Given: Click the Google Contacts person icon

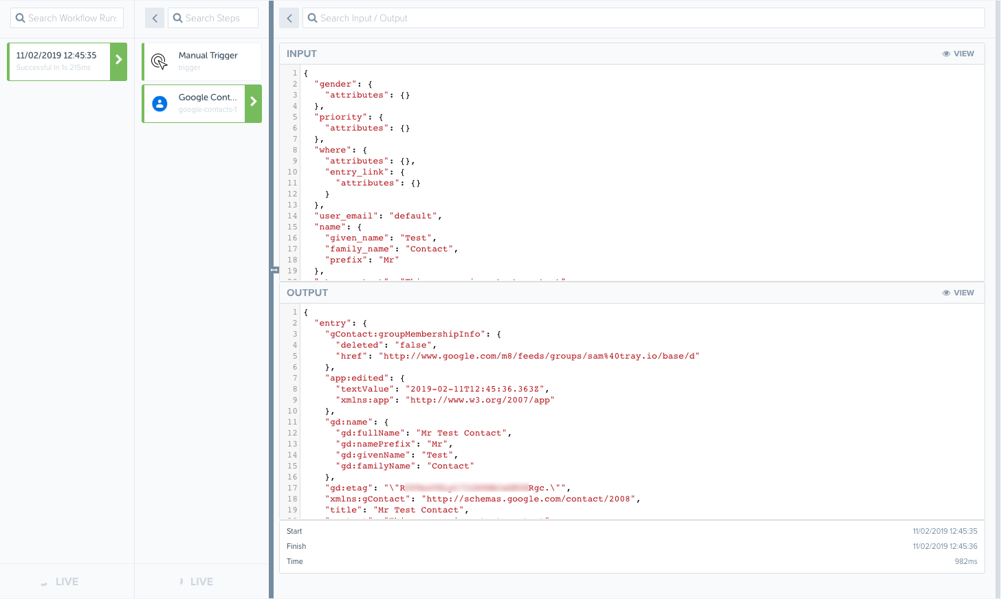Looking at the screenshot, I should [x=159, y=104].
